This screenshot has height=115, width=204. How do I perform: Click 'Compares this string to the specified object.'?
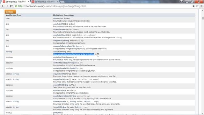(x=71, y=93)
